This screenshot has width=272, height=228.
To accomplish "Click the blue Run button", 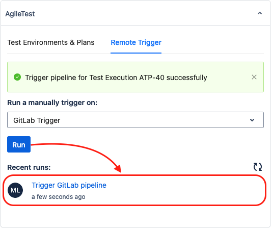I will (19, 144).
